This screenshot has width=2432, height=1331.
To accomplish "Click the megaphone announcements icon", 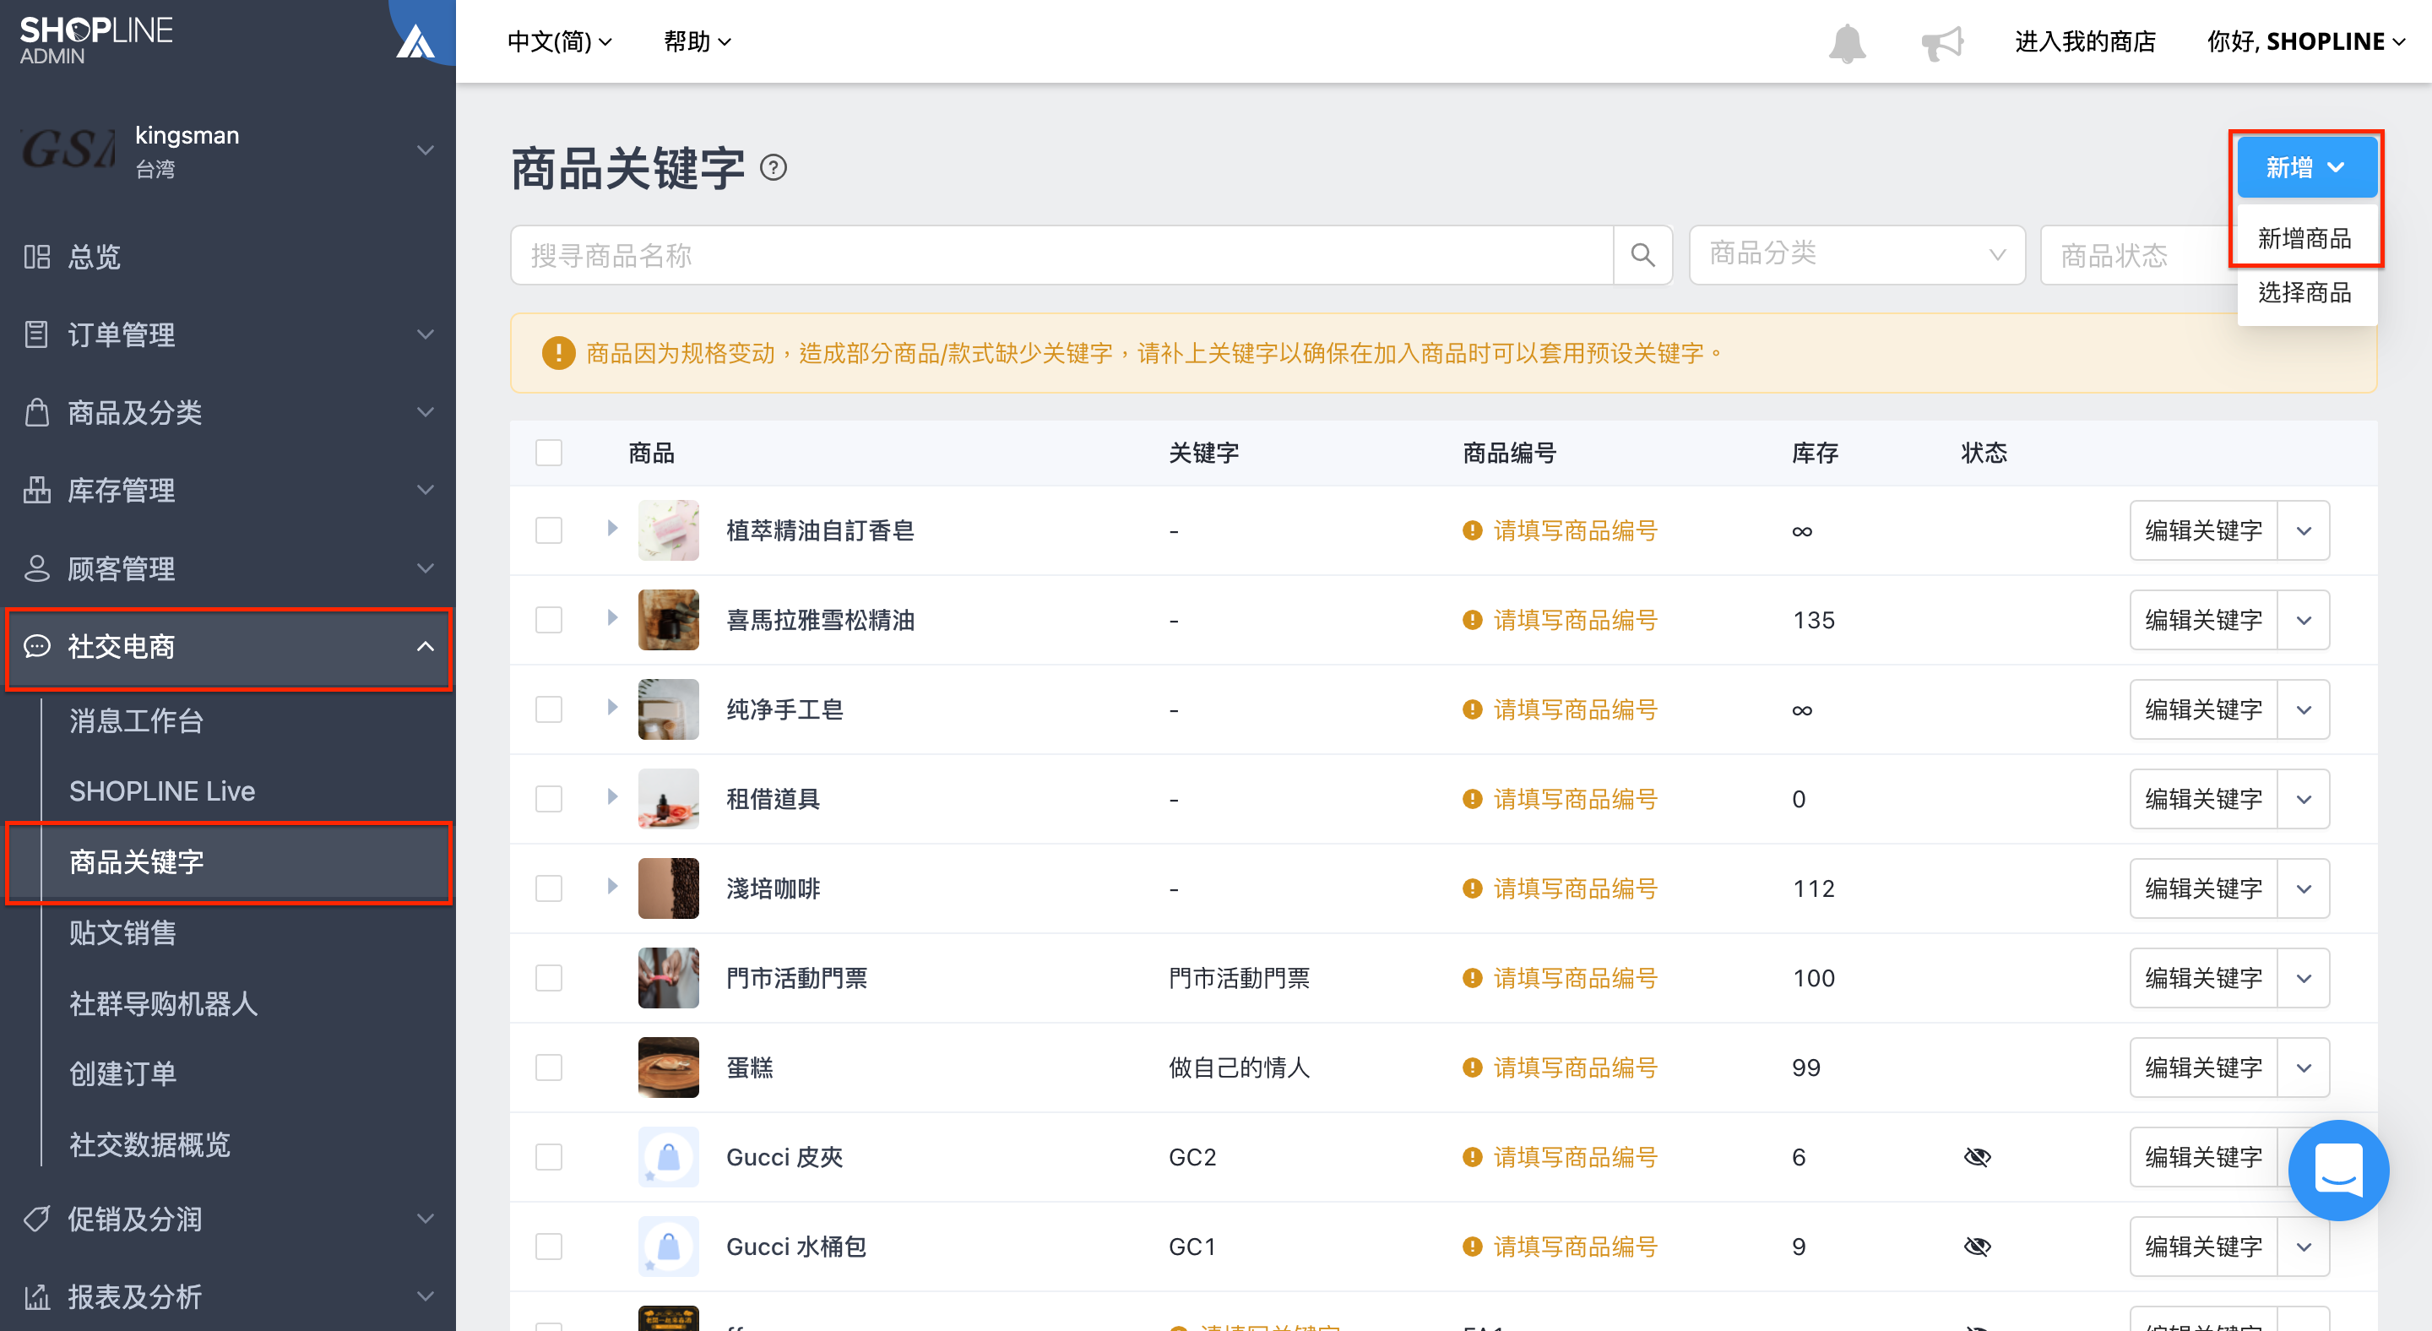I will coord(1941,42).
